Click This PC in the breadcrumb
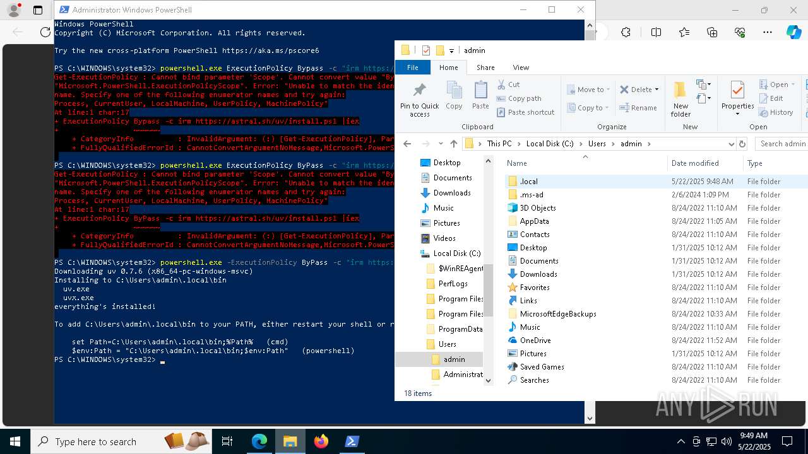The image size is (808, 454). tap(499, 144)
